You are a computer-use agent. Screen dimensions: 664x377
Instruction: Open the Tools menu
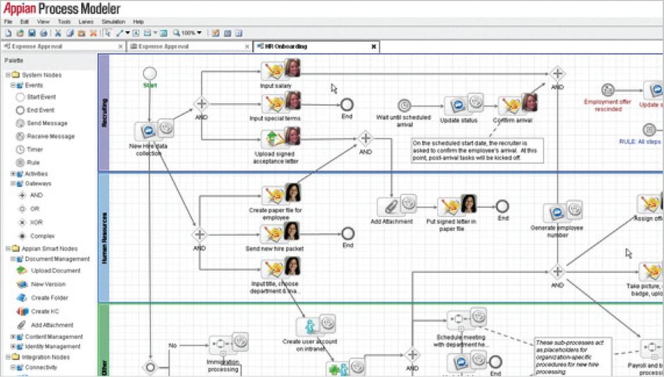(x=64, y=21)
